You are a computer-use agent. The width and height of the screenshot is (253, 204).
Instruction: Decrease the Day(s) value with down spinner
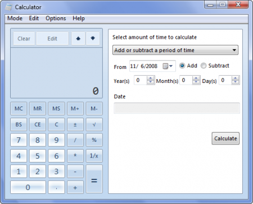point(236,82)
